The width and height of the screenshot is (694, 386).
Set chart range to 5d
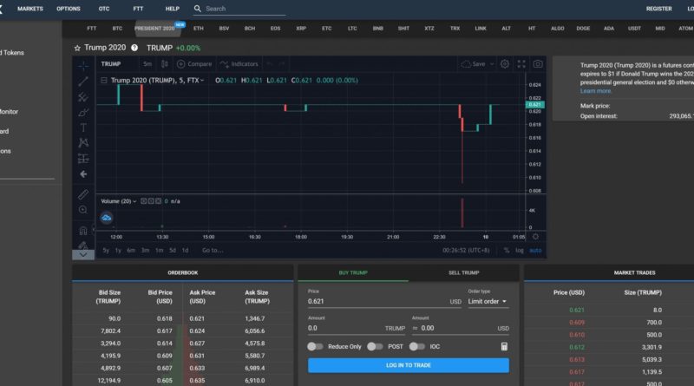[172, 251]
